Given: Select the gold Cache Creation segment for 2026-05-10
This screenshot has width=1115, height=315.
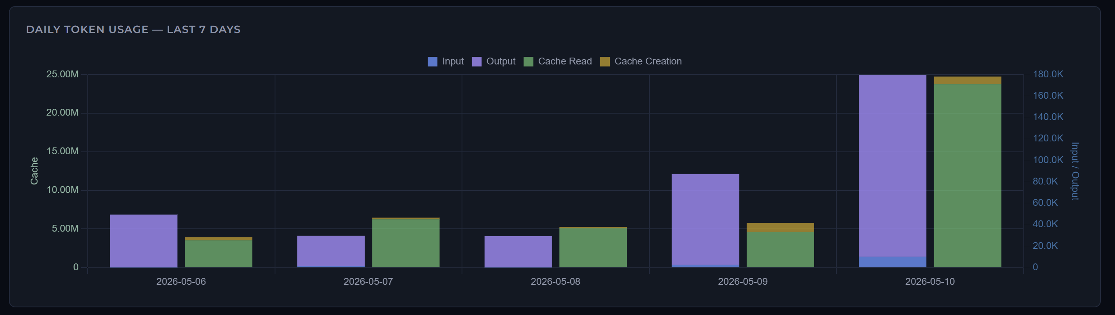Looking at the screenshot, I should (968, 81).
